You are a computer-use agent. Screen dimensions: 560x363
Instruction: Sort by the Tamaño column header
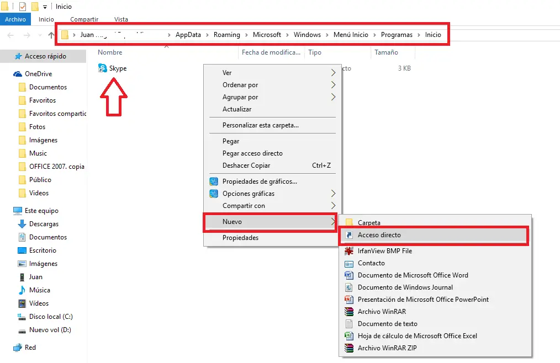point(386,52)
